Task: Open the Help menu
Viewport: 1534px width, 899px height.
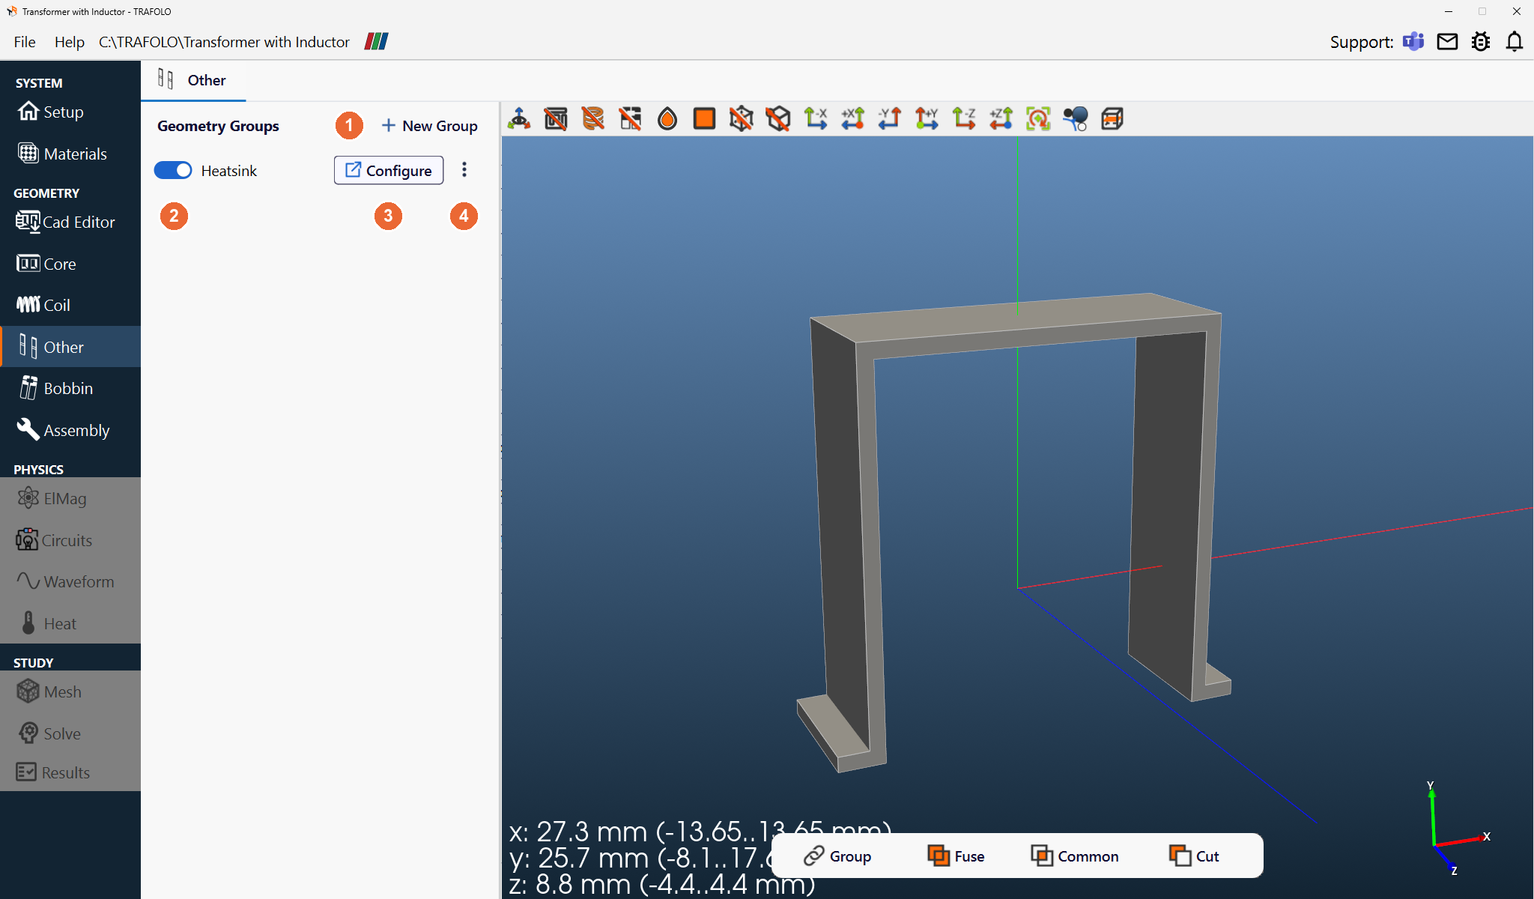Action: click(70, 42)
